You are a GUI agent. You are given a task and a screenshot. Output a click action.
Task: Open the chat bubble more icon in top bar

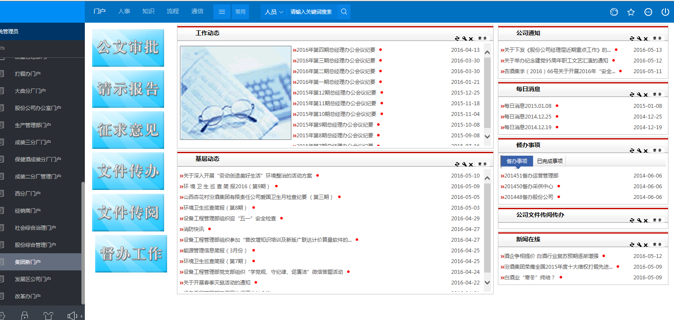[648, 12]
